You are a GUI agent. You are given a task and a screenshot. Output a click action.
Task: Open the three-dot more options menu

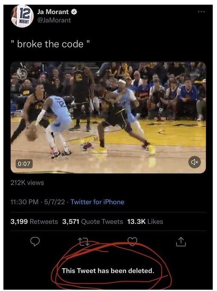[201, 11]
